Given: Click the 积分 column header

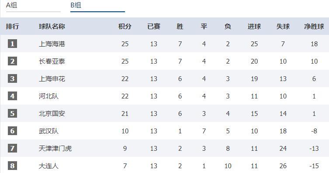Looking at the screenshot, I should 125,26.
